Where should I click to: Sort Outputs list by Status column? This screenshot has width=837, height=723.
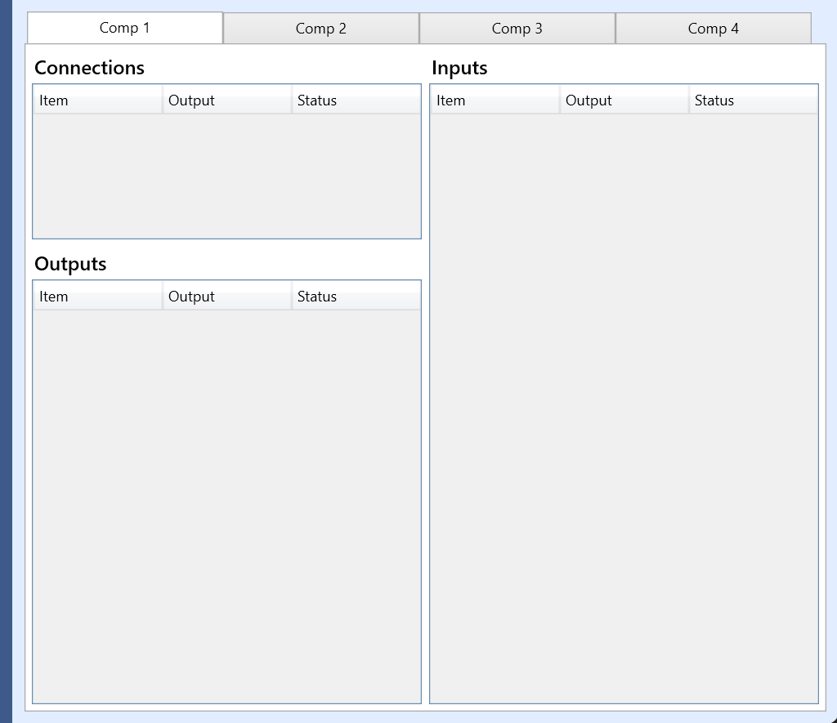(356, 296)
